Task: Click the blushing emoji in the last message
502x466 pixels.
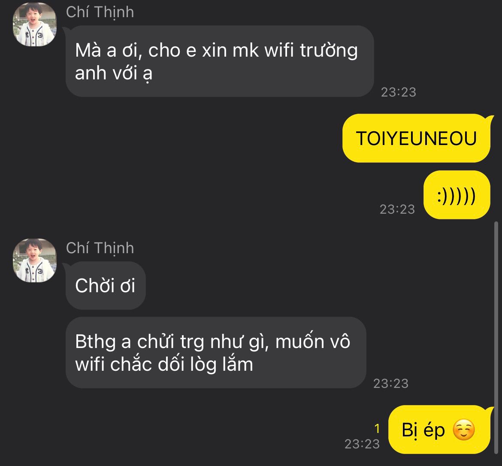Action: [463, 430]
